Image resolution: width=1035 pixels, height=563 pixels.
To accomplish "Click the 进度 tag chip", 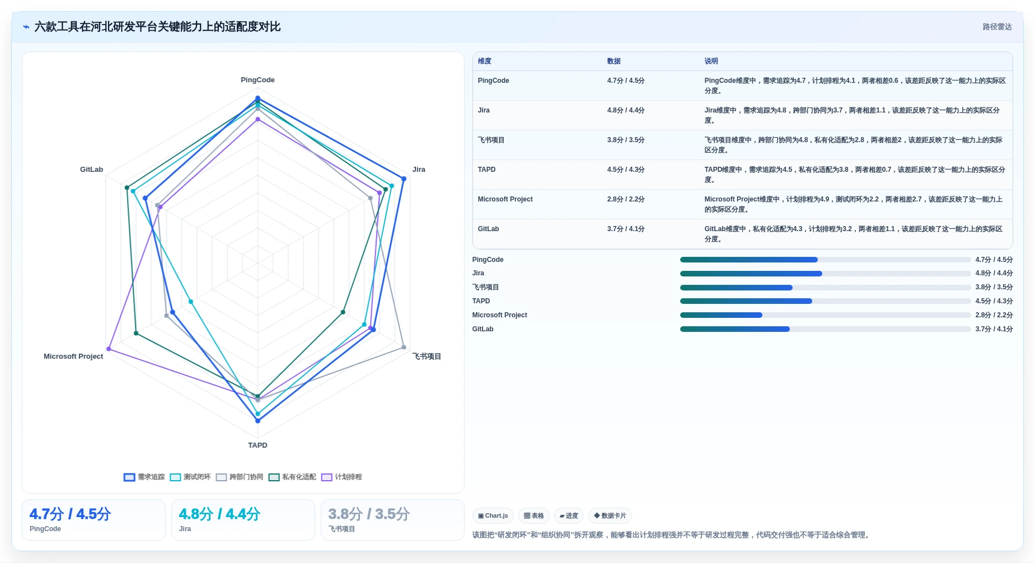I will pyautogui.click(x=569, y=516).
